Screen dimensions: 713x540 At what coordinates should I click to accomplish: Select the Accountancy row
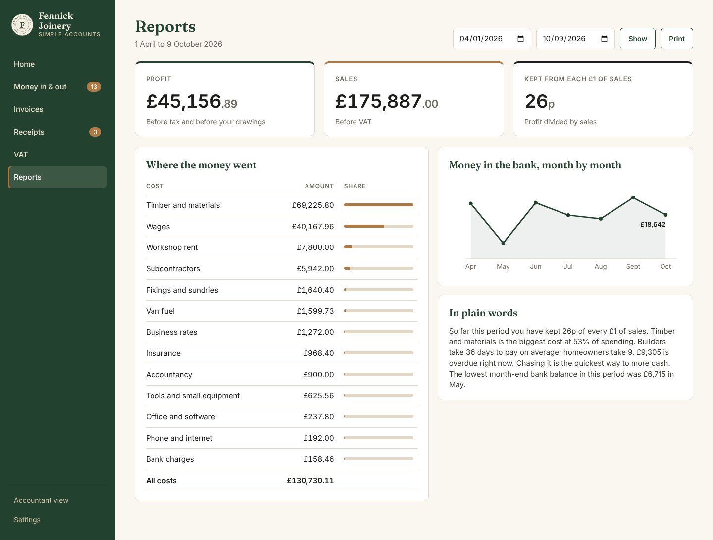tap(282, 375)
